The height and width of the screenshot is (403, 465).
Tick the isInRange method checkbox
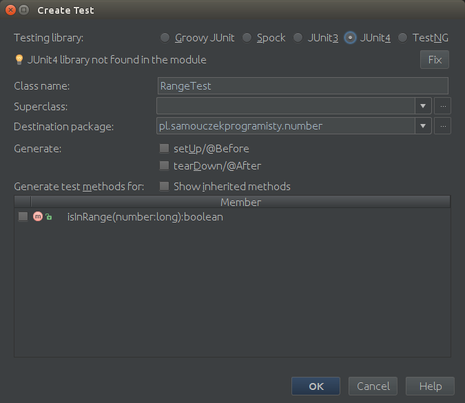coord(23,217)
